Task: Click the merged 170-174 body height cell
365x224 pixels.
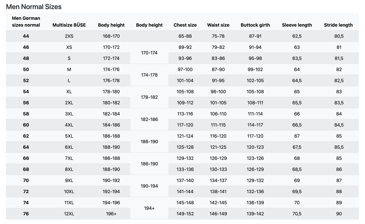Action: click(x=149, y=53)
